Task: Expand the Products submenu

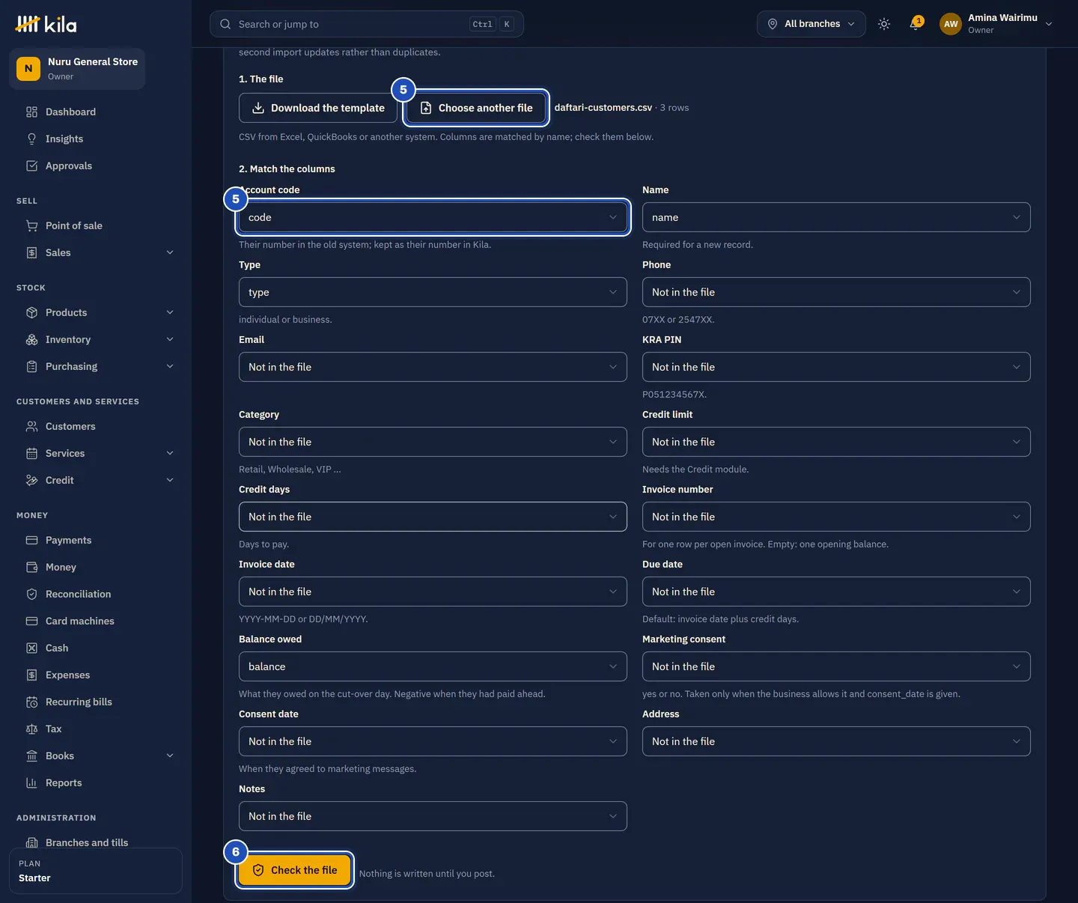Action: click(x=170, y=313)
